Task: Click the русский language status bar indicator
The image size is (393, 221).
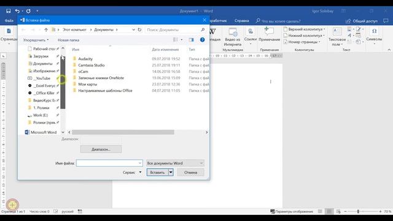Action: 68,212
